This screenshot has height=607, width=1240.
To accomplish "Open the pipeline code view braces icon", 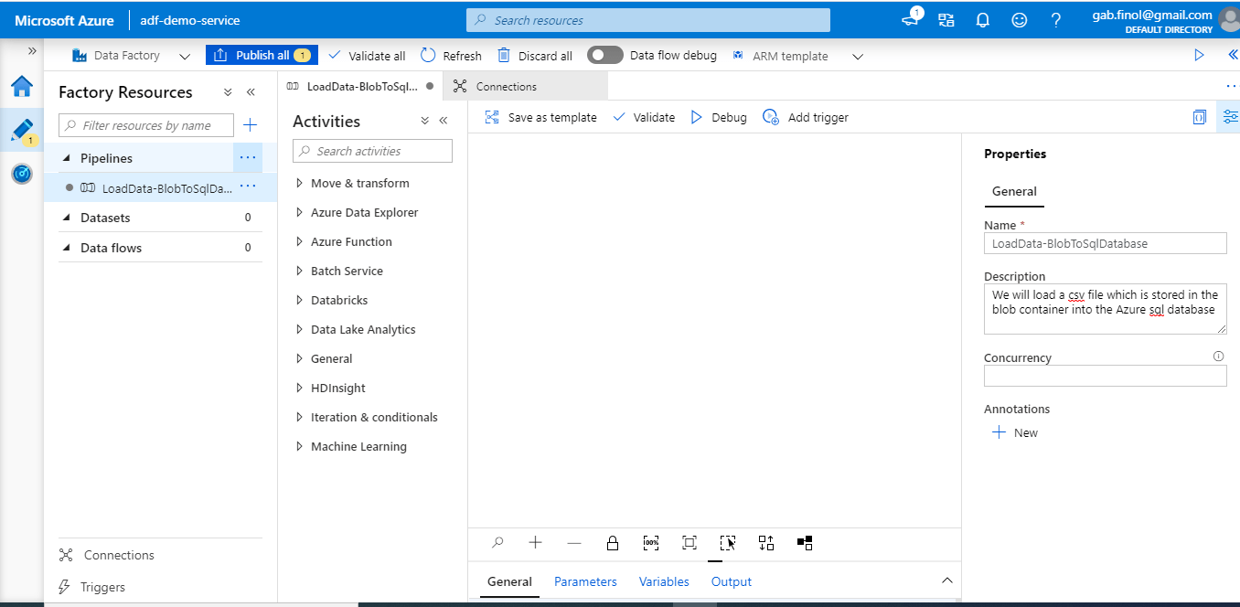I will point(1199,117).
